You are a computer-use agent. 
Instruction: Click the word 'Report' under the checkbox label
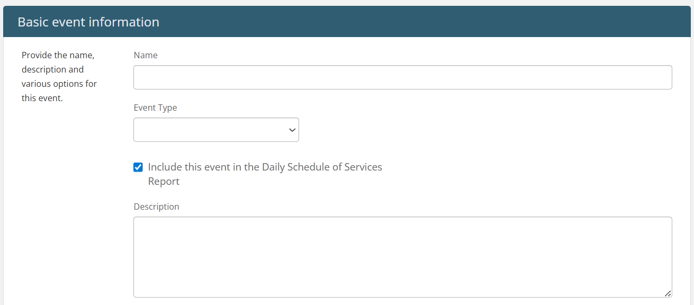click(164, 181)
